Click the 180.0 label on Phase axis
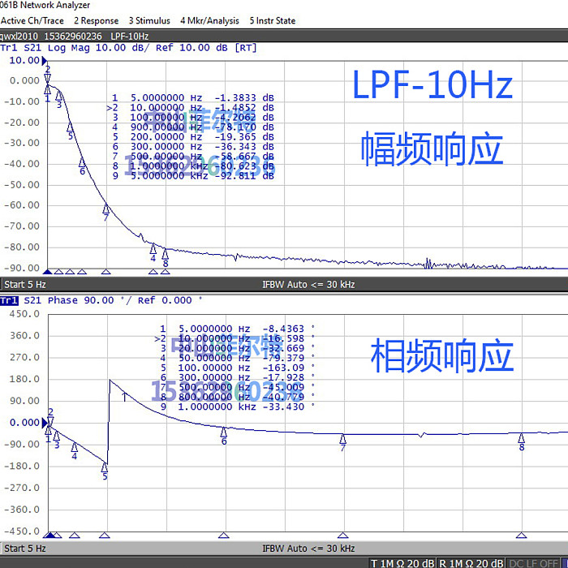Viewport: 568px width, 568px height. point(24,379)
